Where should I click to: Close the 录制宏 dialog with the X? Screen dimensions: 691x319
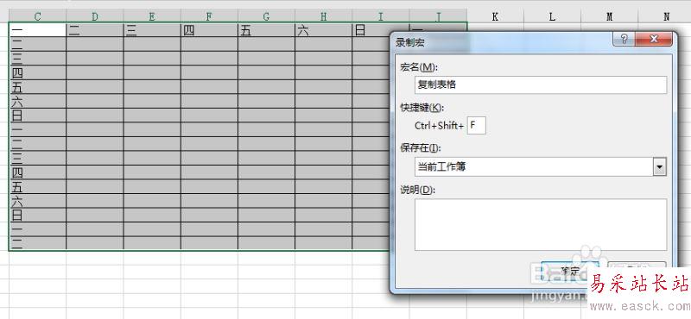[654, 39]
